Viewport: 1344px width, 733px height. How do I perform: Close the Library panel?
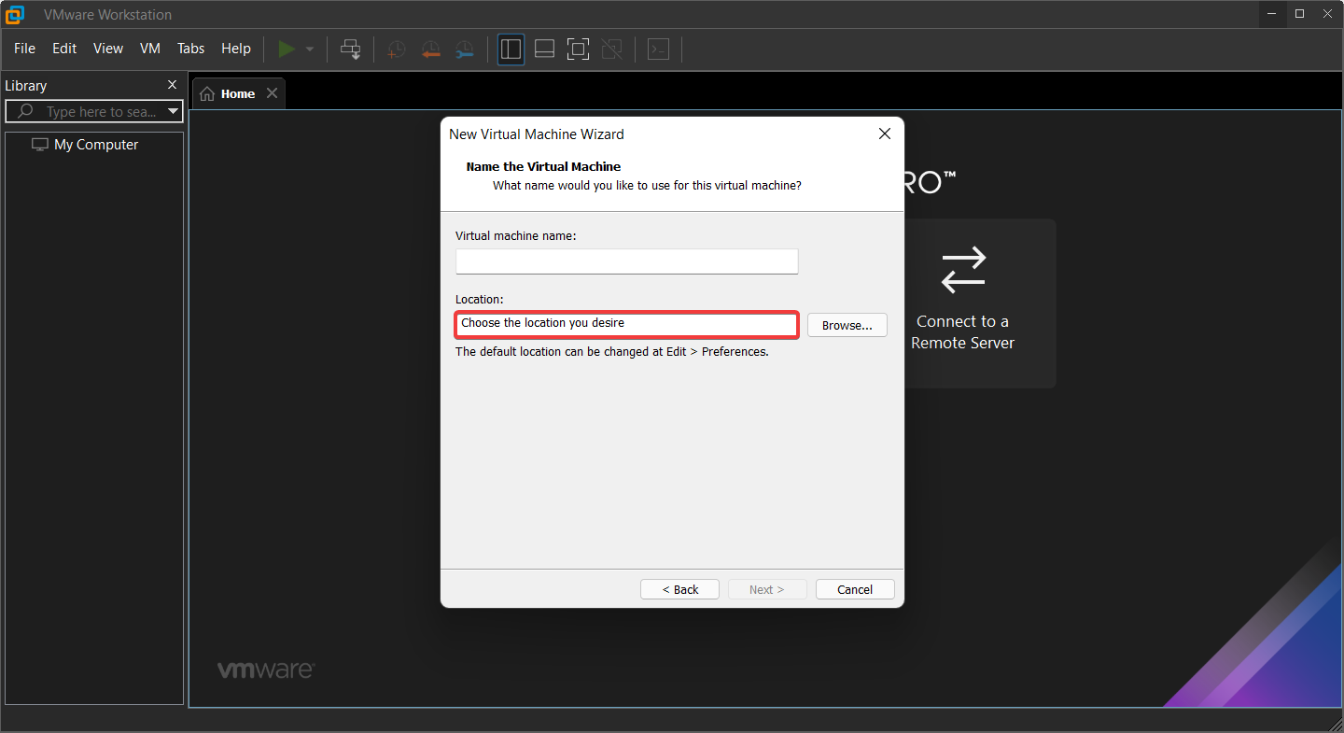pyautogui.click(x=172, y=85)
